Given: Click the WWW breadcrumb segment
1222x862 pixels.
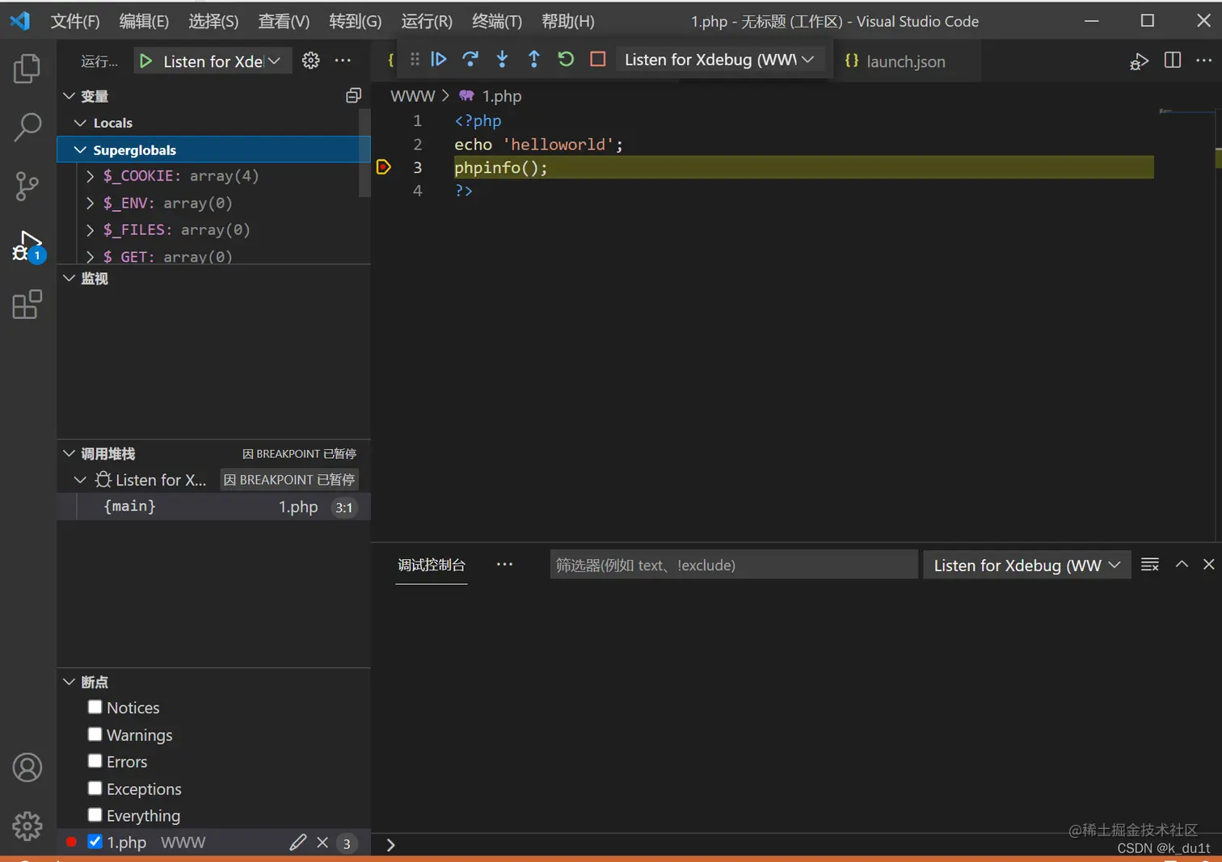Looking at the screenshot, I should coord(412,96).
